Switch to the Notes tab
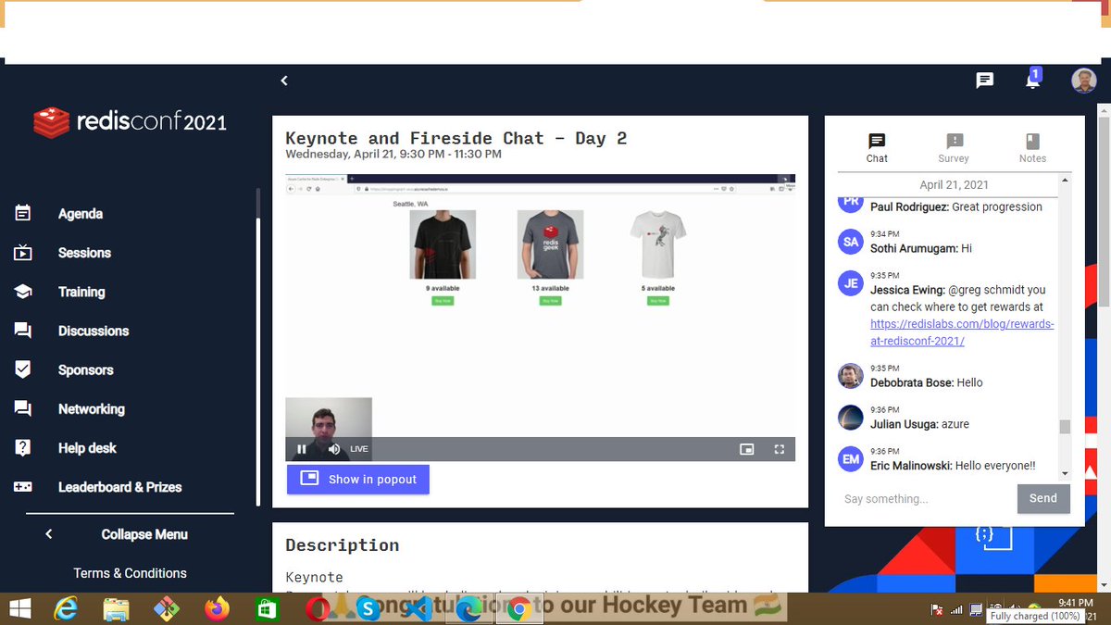This screenshot has height=625, width=1111. tap(1032, 148)
